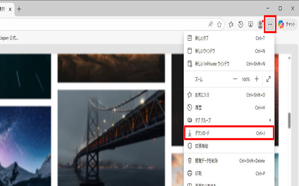Bookmark page with the star icon
299x186 pixels.
click(219, 25)
